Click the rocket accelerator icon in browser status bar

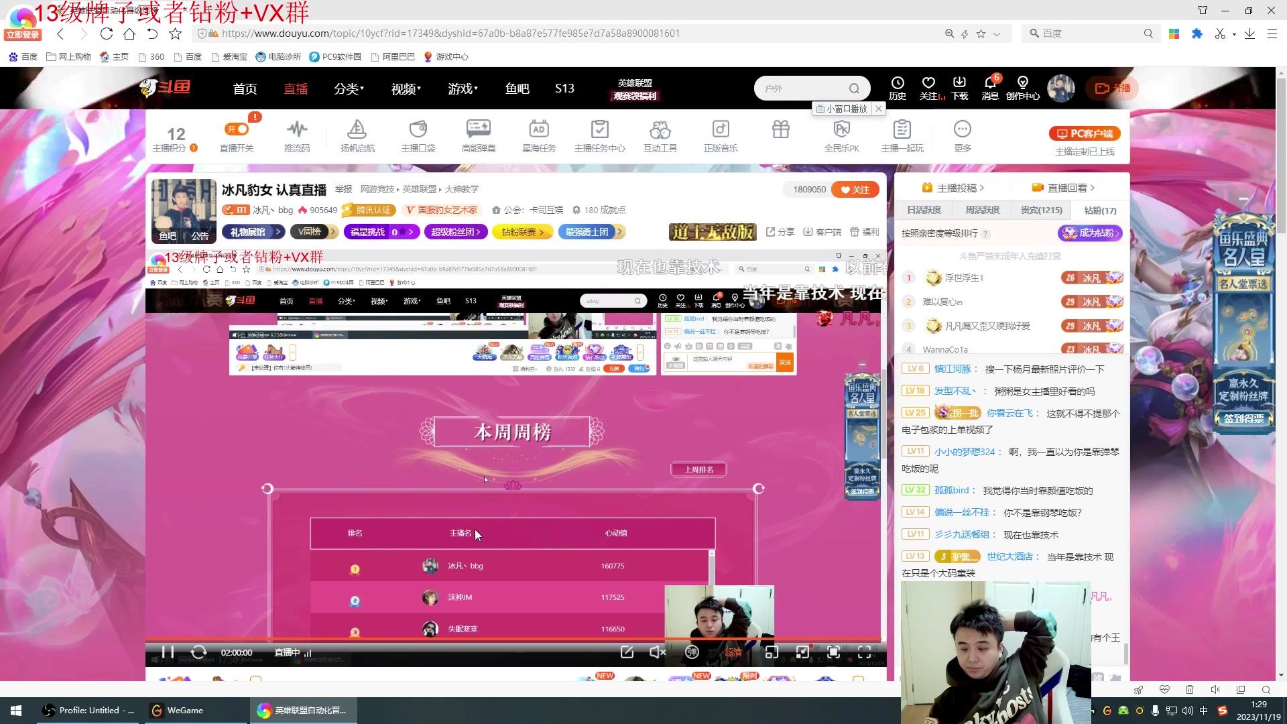tap(1138, 690)
